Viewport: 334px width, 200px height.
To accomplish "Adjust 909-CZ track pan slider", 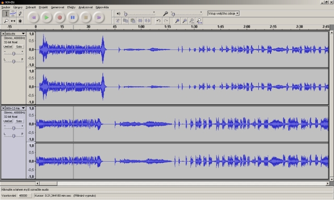I will click(x=13, y=136).
